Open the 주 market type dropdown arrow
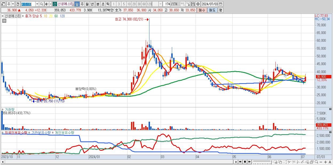Image resolution: width=333 pixels, height=165 pixels. tap(13, 4)
